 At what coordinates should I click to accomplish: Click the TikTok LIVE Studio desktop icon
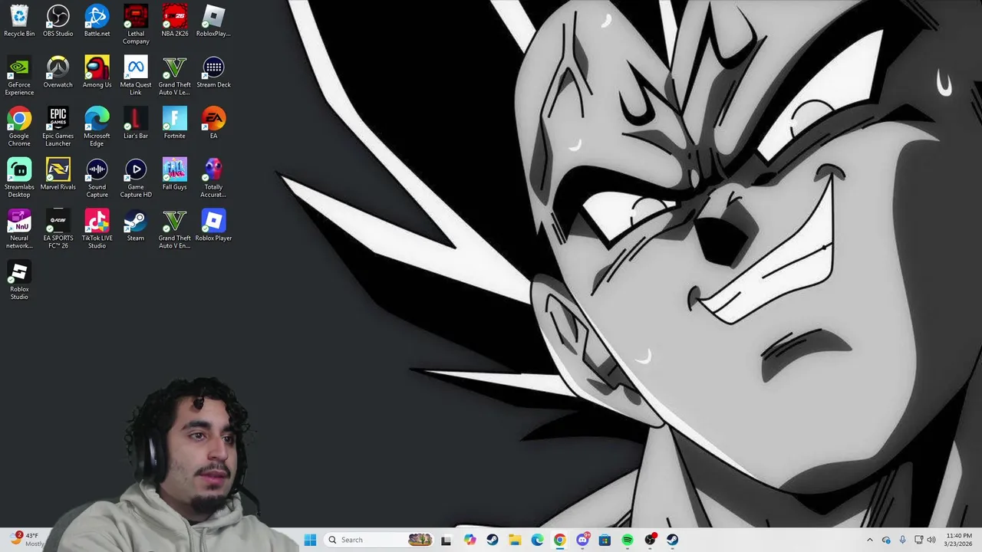click(x=97, y=229)
